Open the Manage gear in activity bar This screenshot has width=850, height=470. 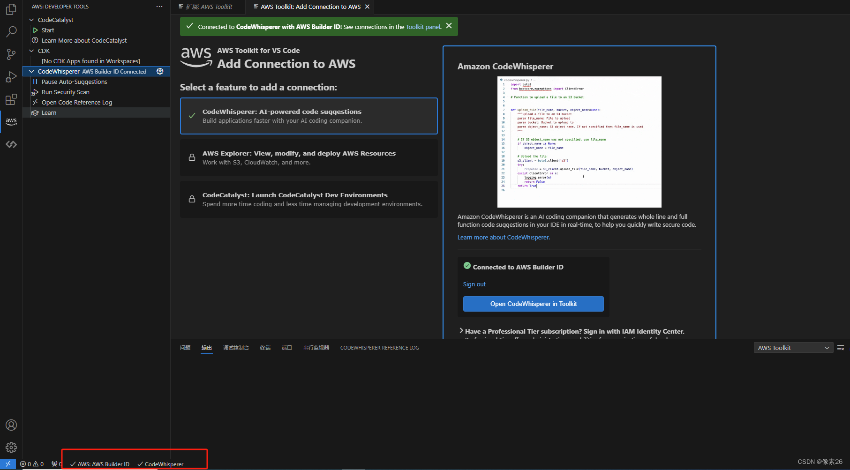(x=11, y=448)
